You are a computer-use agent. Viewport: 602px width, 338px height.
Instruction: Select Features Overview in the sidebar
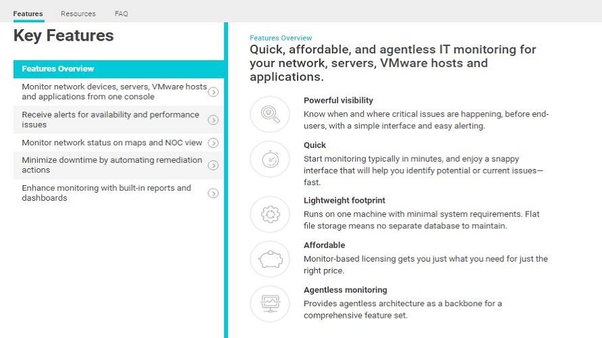click(x=58, y=69)
